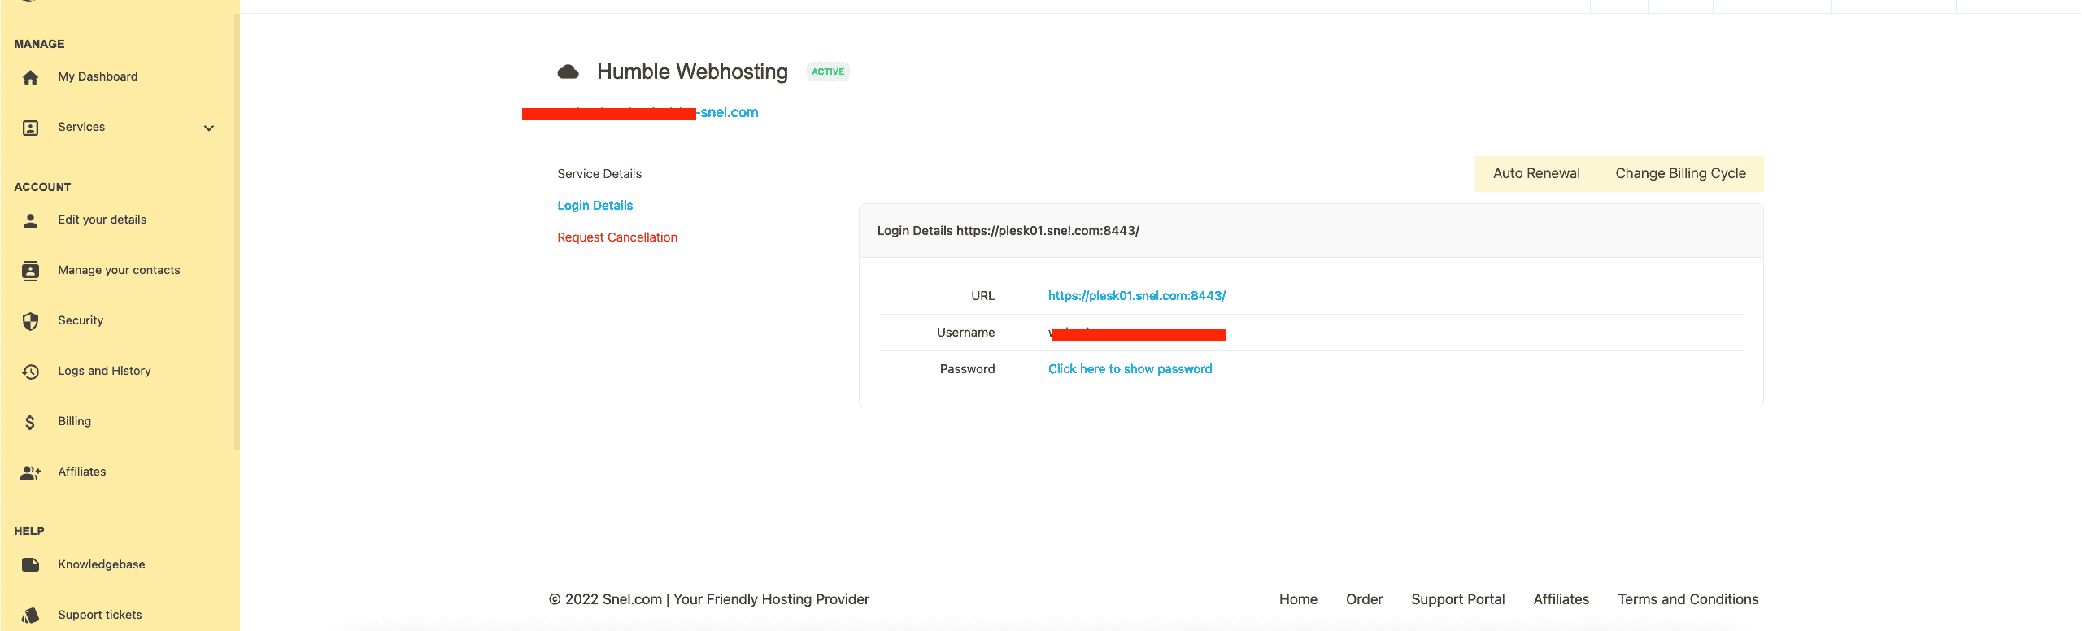Open the Knowledgebase
The image size is (2082, 631).
point(102,564)
